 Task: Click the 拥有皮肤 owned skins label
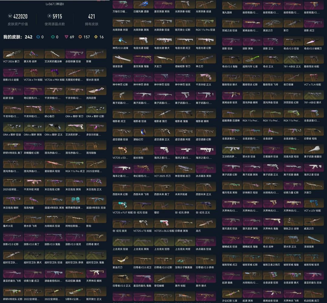pos(91,24)
